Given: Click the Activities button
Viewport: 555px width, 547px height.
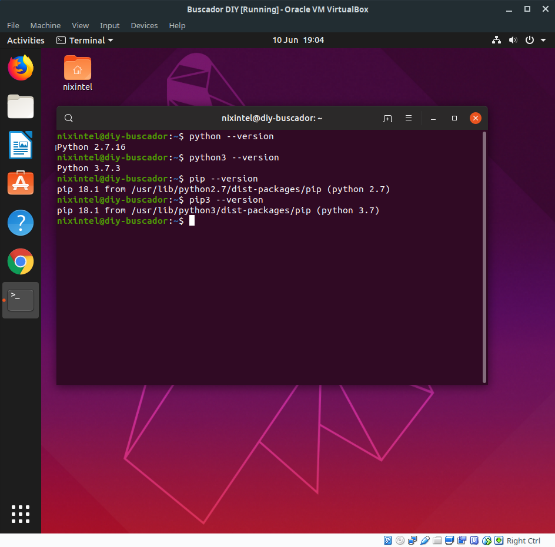Looking at the screenshot, I should pos(26,41).
